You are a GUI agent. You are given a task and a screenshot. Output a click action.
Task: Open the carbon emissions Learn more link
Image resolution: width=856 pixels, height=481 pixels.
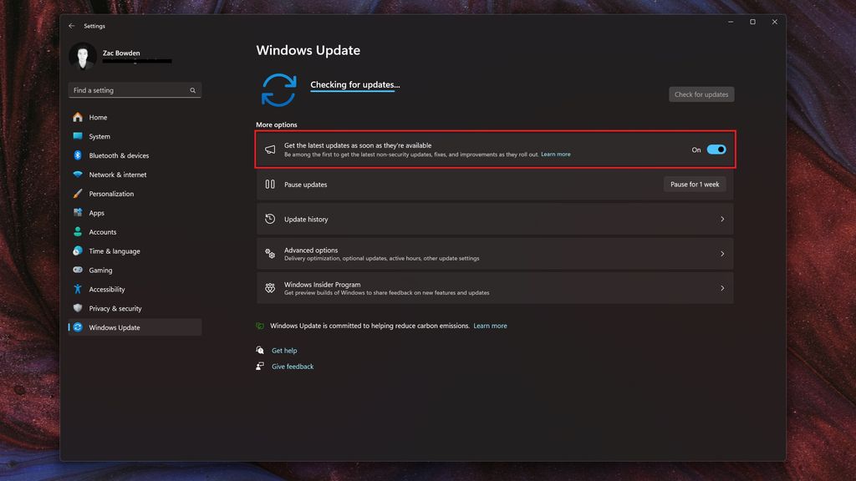coord(491,326)
